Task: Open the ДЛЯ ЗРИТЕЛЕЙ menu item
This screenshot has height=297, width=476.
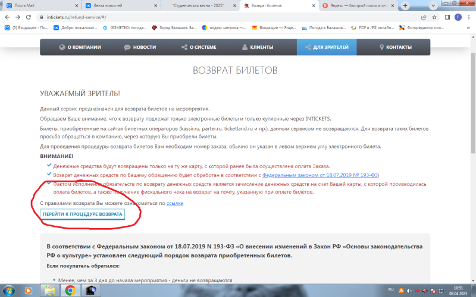Action: (327, 47)
